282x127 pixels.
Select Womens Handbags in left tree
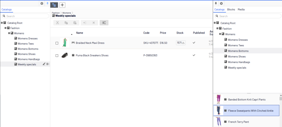point(29,59)
